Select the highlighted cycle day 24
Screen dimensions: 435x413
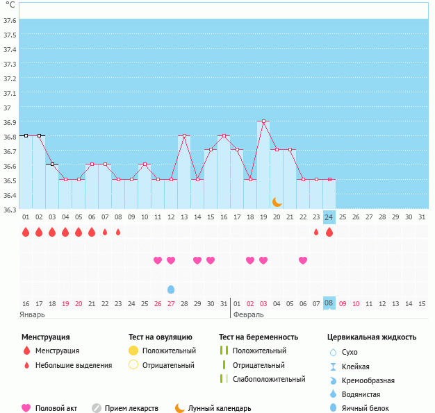click(x=329, y=217)
